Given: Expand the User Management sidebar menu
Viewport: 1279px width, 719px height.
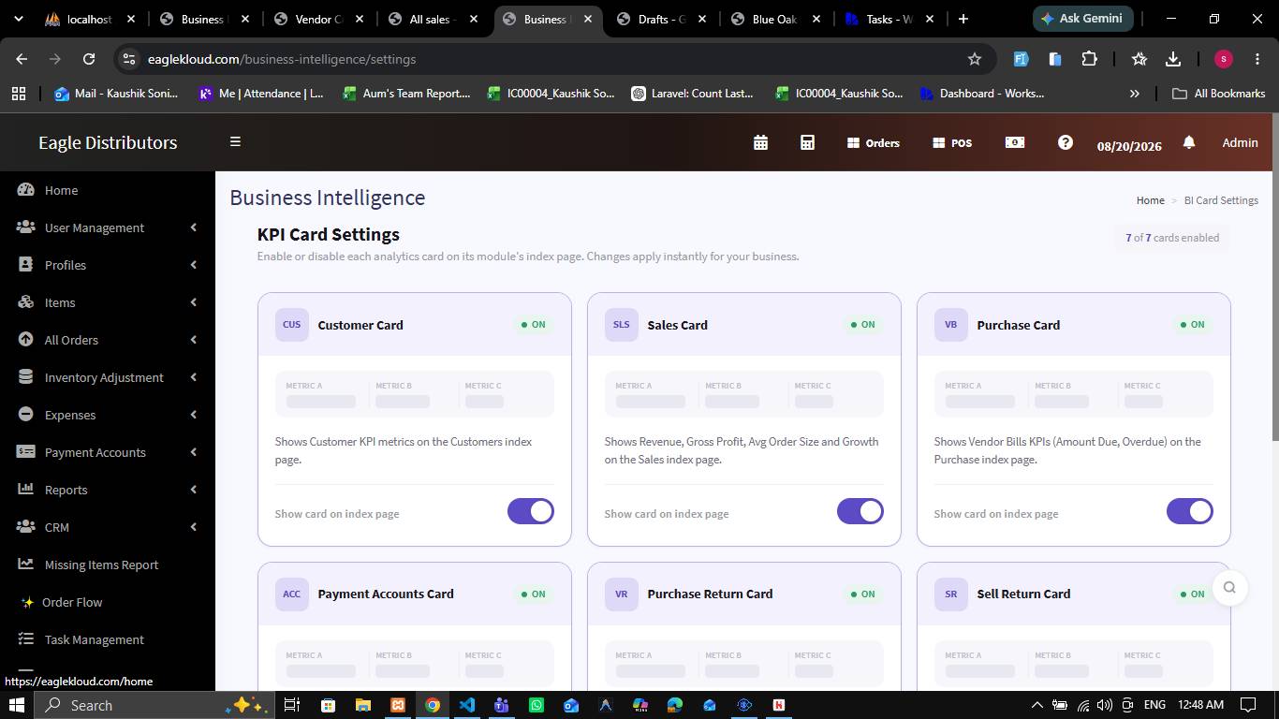Looking at the screenshot, I should 108,227.
